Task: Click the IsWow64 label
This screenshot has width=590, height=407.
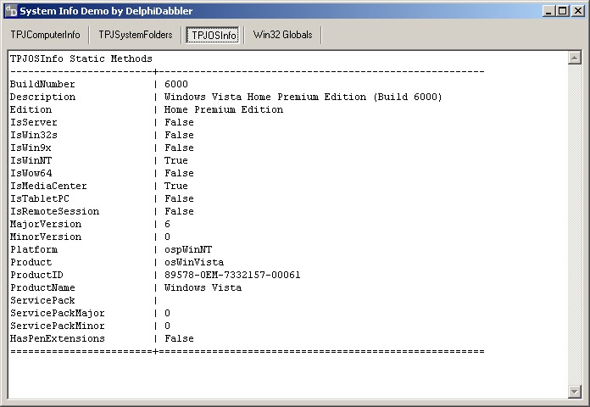Action: click(31, 173)
